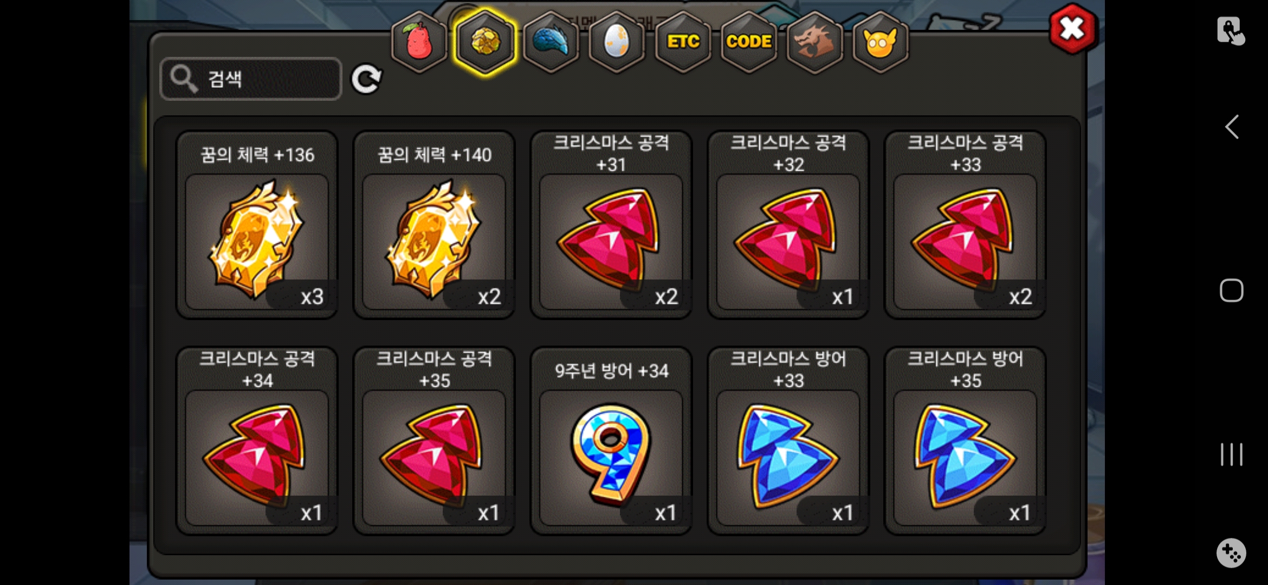The width and height of the screenshot is (1268, 585).
Task: Close the inventory with red X
Action: tap(1072, 29)
